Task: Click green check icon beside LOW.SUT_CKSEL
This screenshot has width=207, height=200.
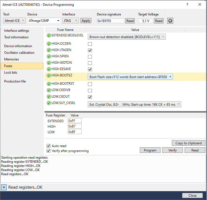Action: [49, 103]
